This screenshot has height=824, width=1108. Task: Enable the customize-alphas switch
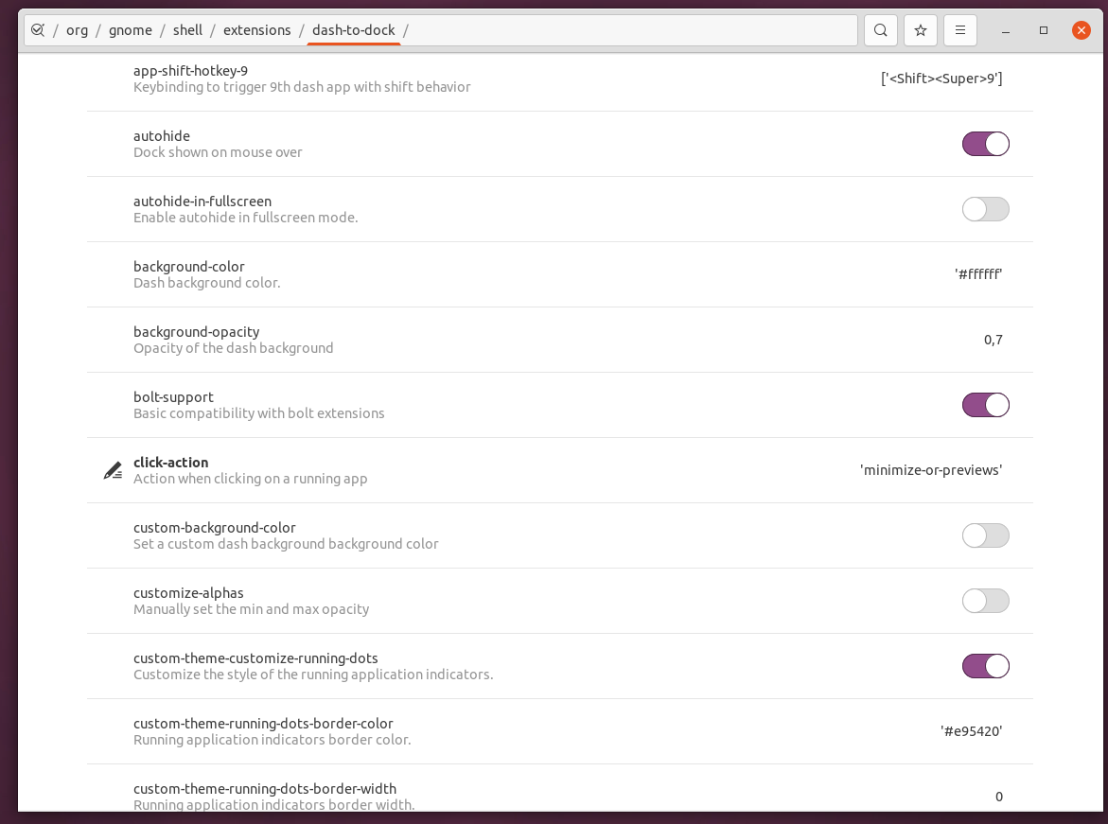click(985, 601)
